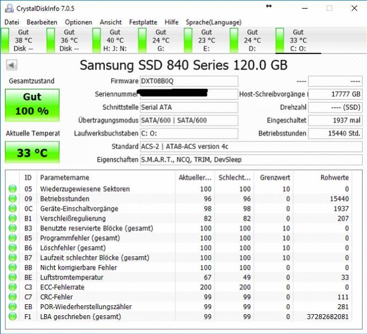Screen dimensions: 367x334
Task: Click the CrystalDiskInfo app icon in title bar
Action: click(9, 8)
